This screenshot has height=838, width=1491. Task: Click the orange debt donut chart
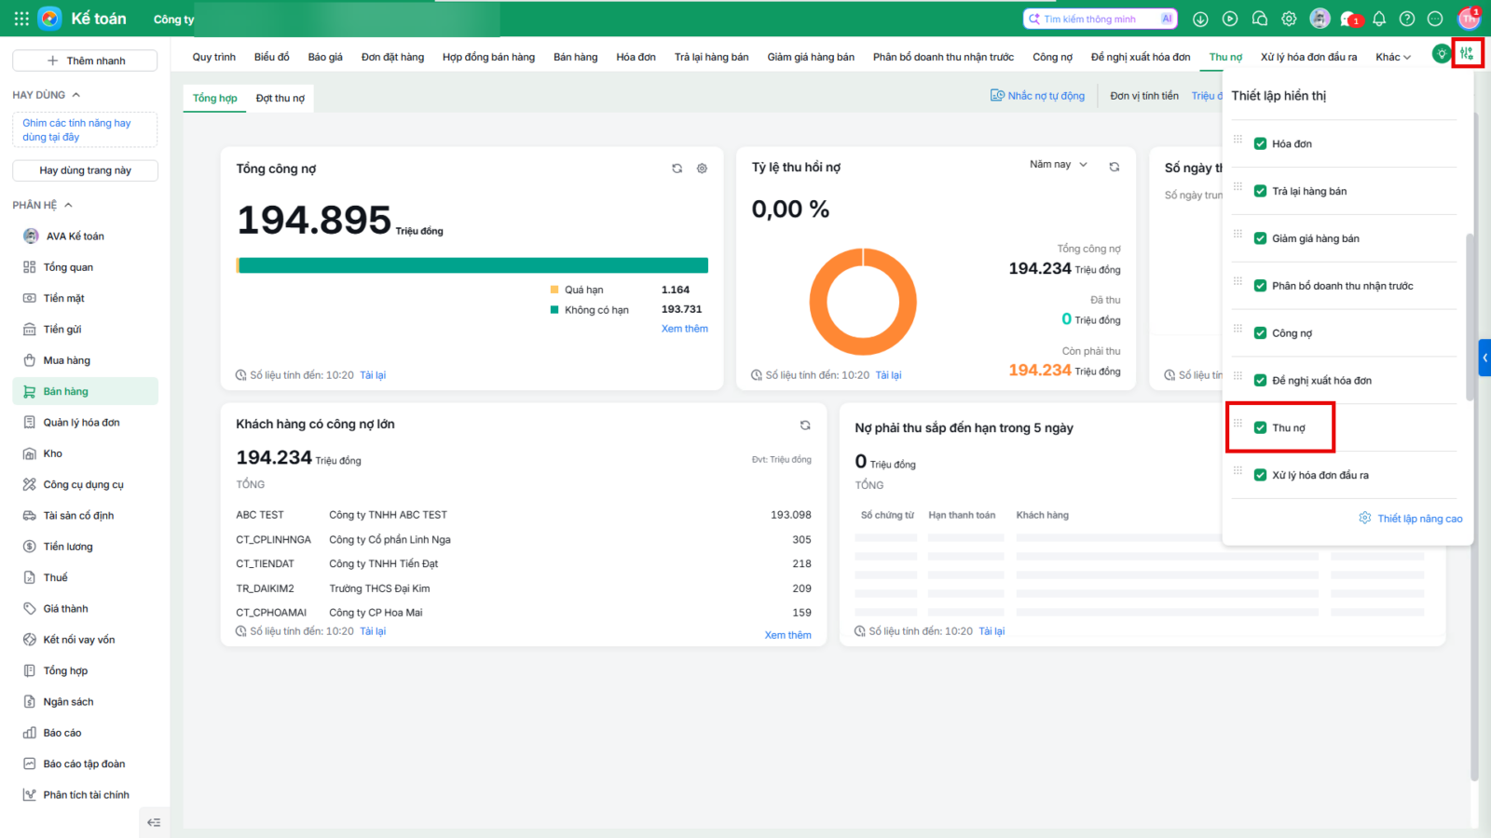863,302
